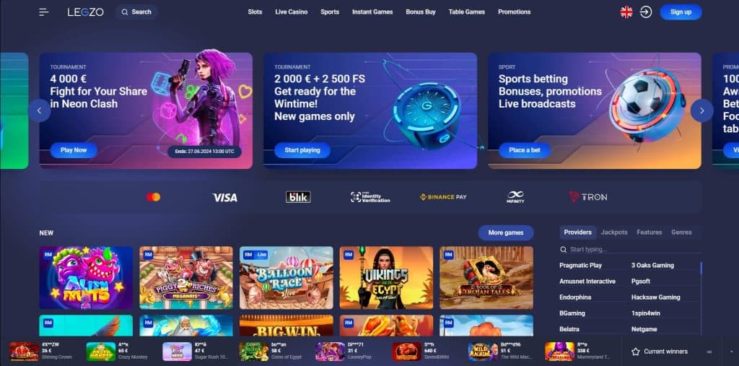Image resolution: width=739 pixels, height=366 pixels.
Task: Switch to the Jackpots tab
Action: [x=614, y=232]
